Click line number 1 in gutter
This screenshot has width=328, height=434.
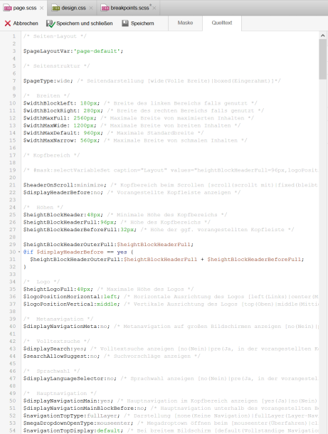(x=14, y=36)
